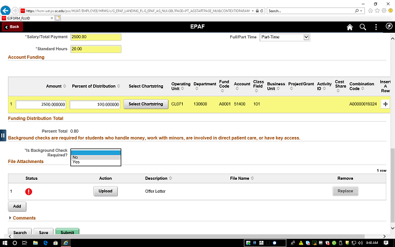This screenshot has width=395, height=247.
Task: Open the NavBar compass icon
Action: [389, 26]
